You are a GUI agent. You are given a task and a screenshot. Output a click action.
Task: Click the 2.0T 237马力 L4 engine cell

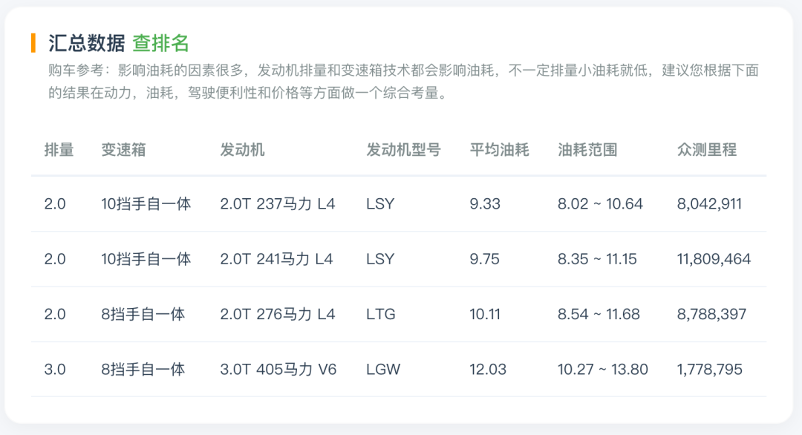pyautogui.click(x=277, y=204)
